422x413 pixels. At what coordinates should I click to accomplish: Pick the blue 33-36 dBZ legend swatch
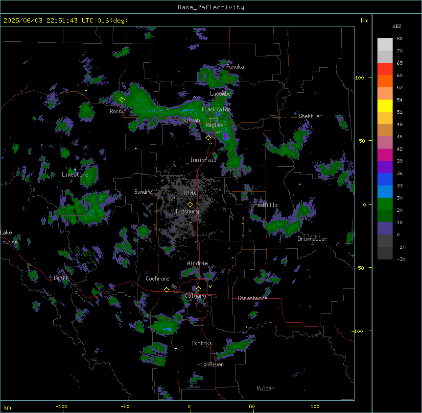[x=385, y=179]
